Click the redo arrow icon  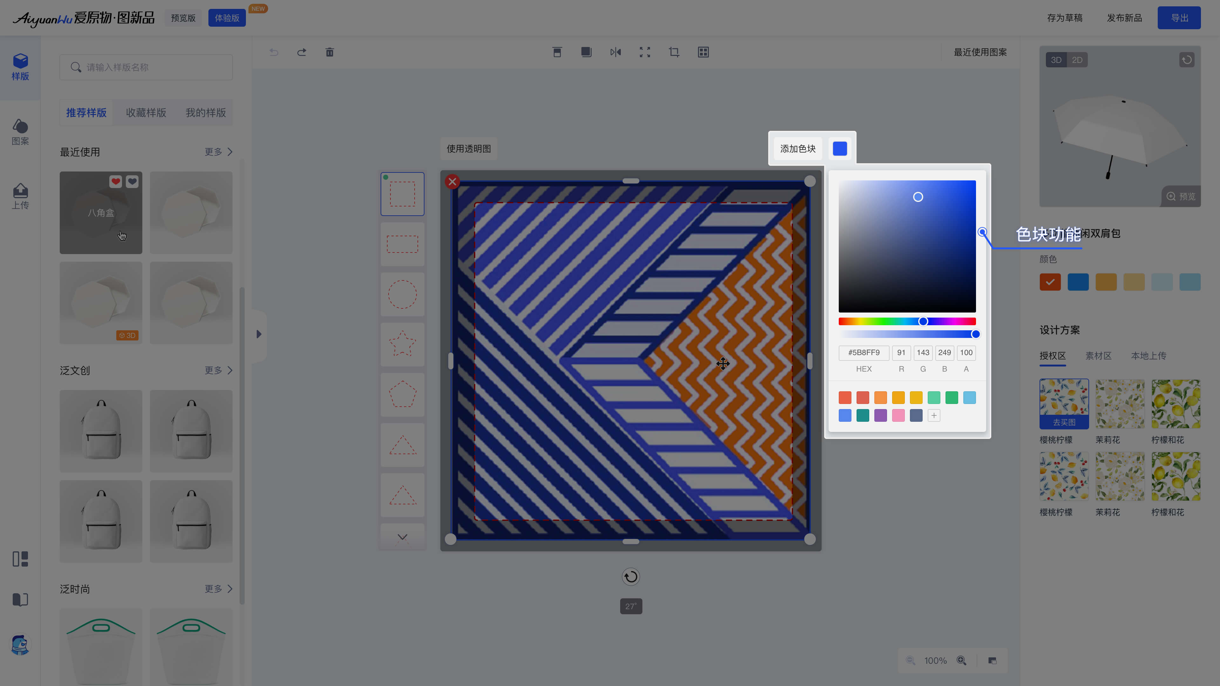tap(302, 52)
